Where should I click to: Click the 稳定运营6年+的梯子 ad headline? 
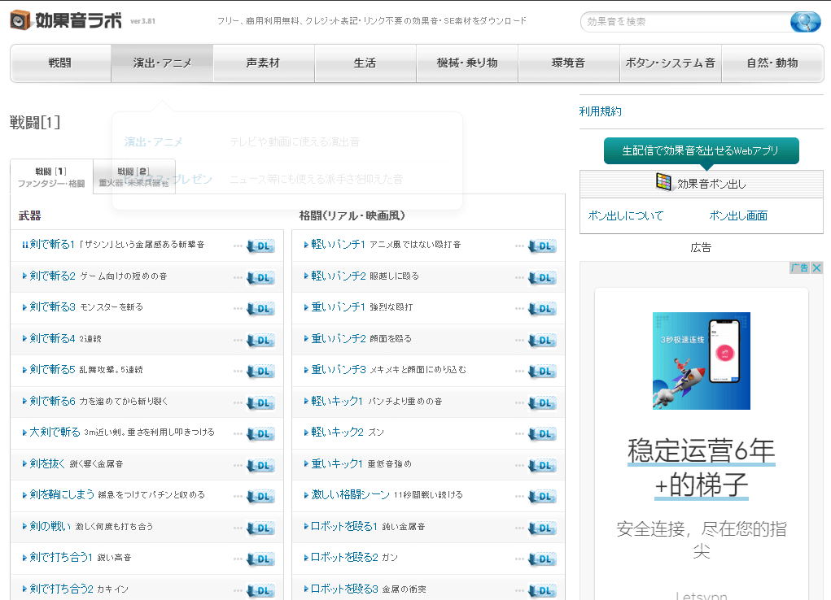pyautogui.click(x=701, y=467)
